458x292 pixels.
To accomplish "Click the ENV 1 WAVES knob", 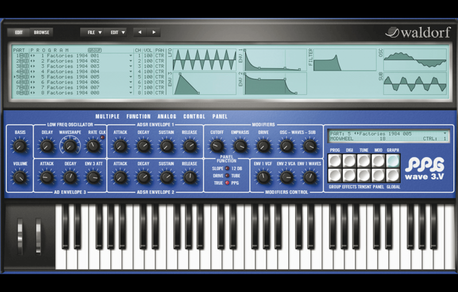I will tap(310, 177).
